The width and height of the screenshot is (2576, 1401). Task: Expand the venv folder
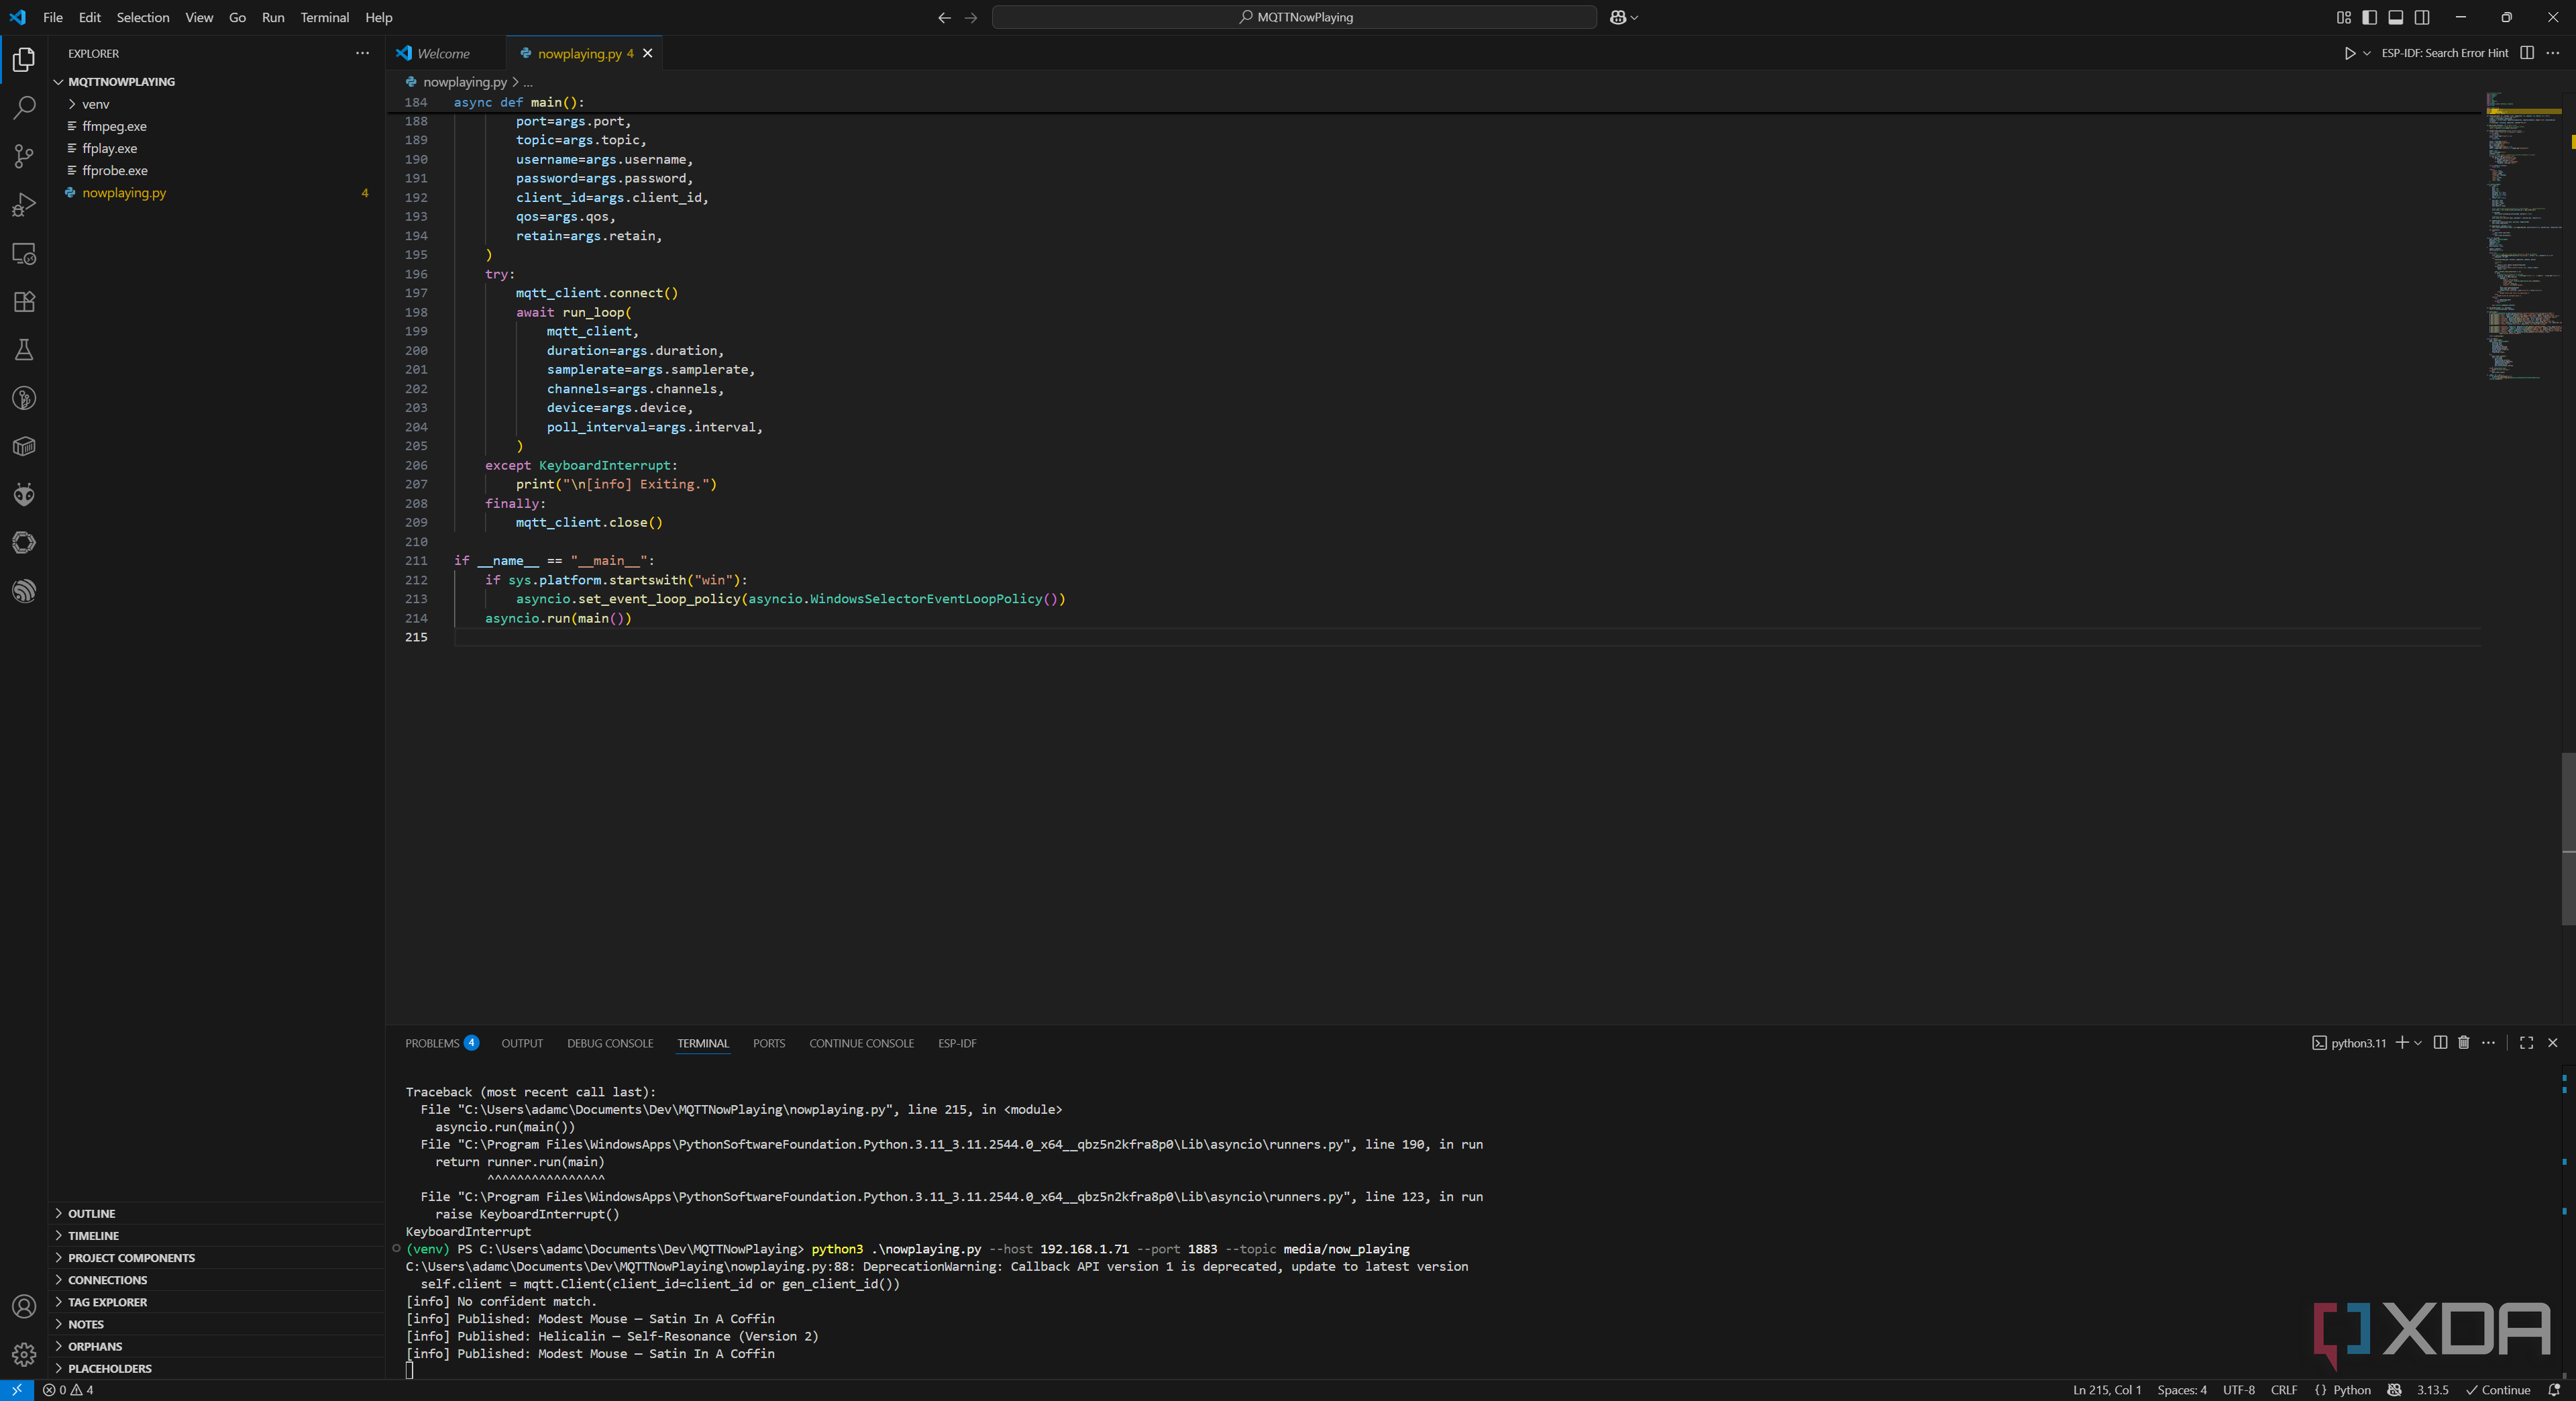95,104
